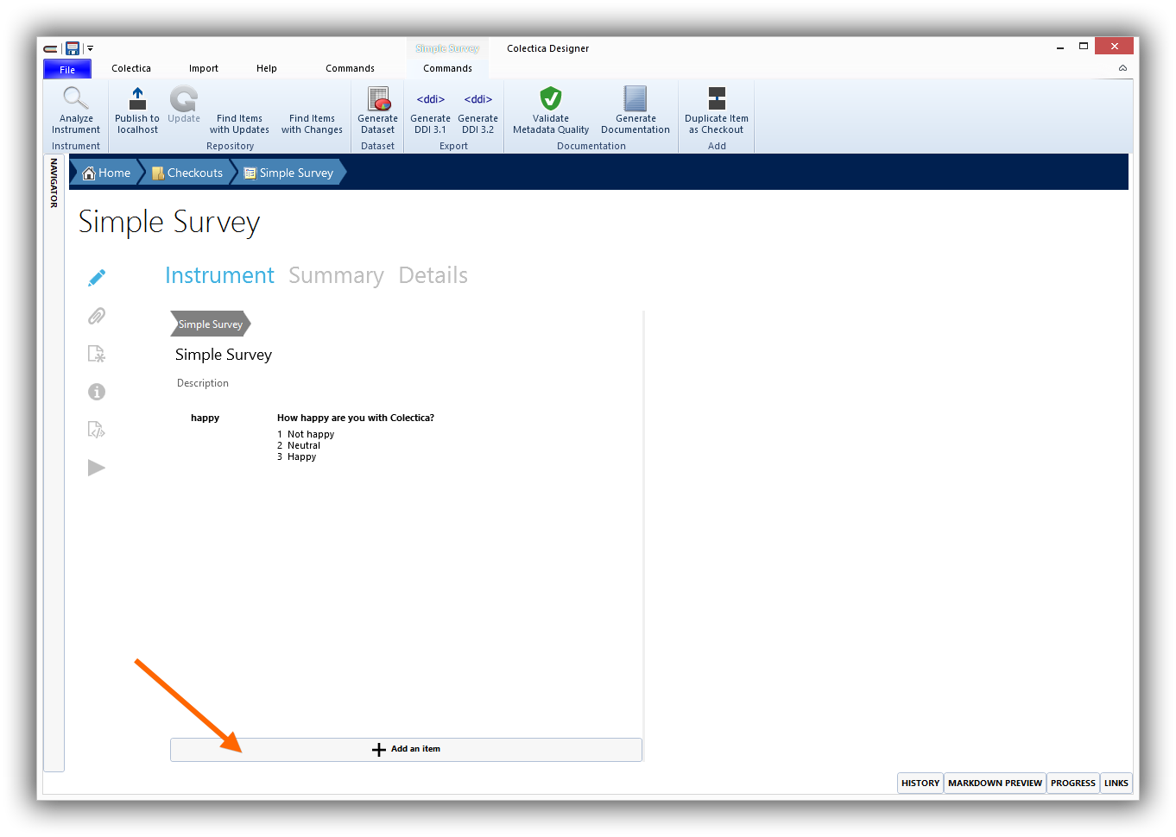Click the Add an item button
This screenshot has width=1176, height=837.
(406, 749)
